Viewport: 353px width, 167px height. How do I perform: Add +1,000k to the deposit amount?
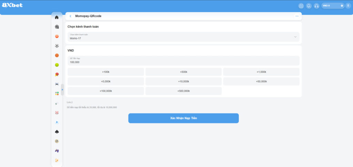(261, 72)
